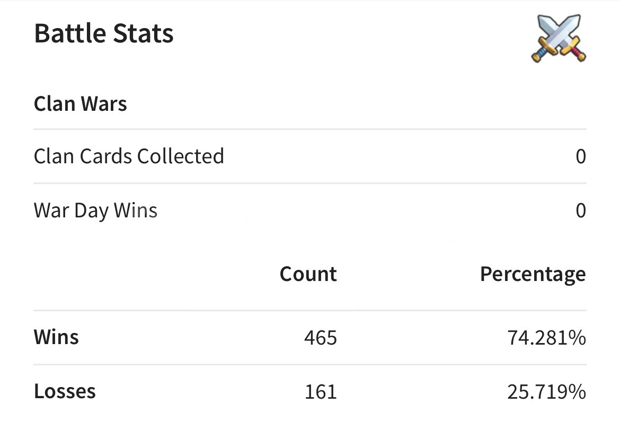This screenshot has width=620, height=439.
Task: Click the Clan Cards Collected label
Action: click(129, 156)
